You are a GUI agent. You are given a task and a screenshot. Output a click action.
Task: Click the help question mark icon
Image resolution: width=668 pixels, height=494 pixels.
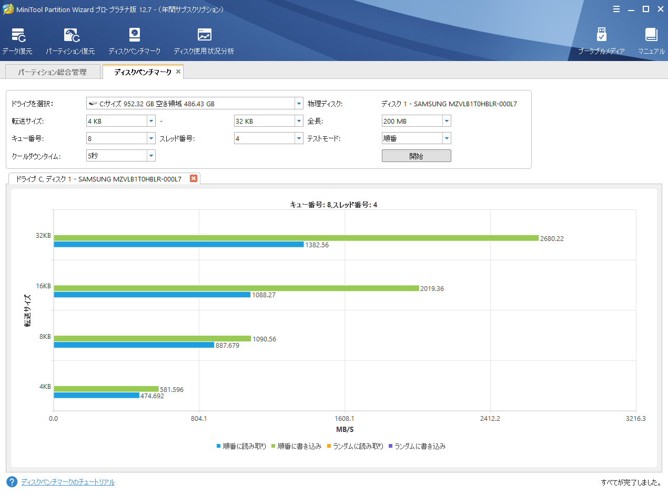click(x=12, y=482)
